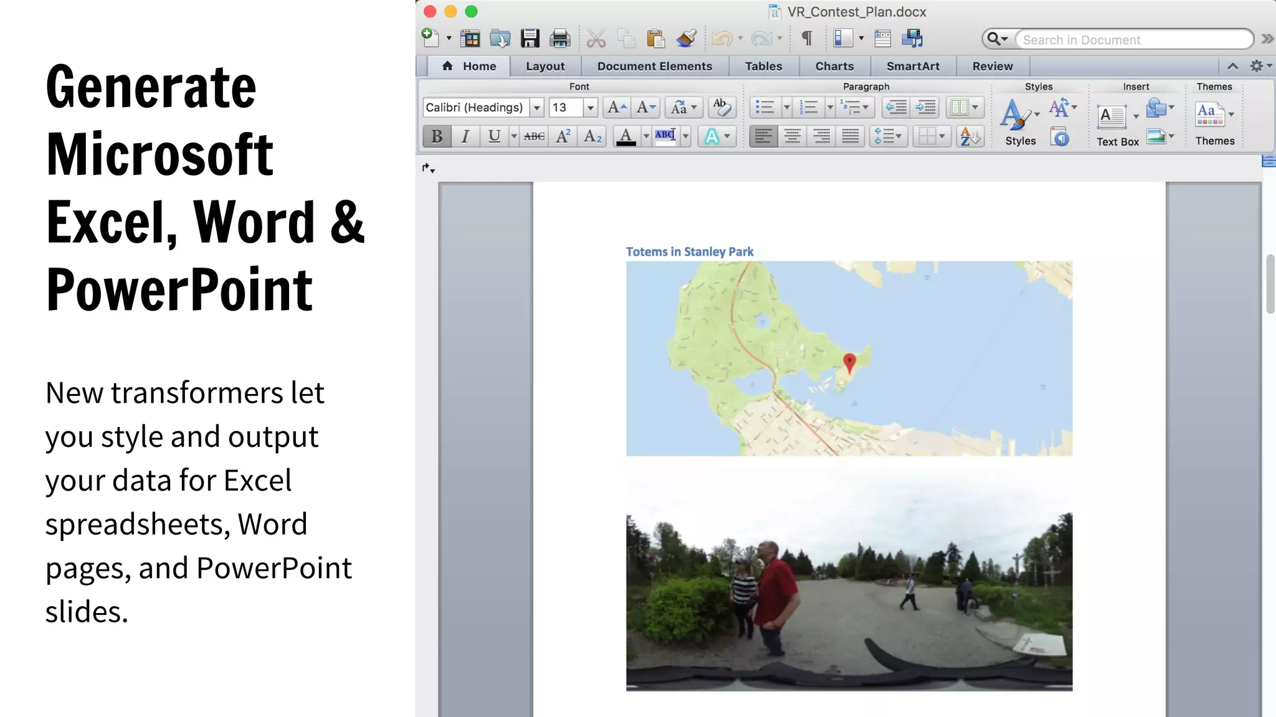Expand the numbered list dropdown arrow

(x=830, y=108)
